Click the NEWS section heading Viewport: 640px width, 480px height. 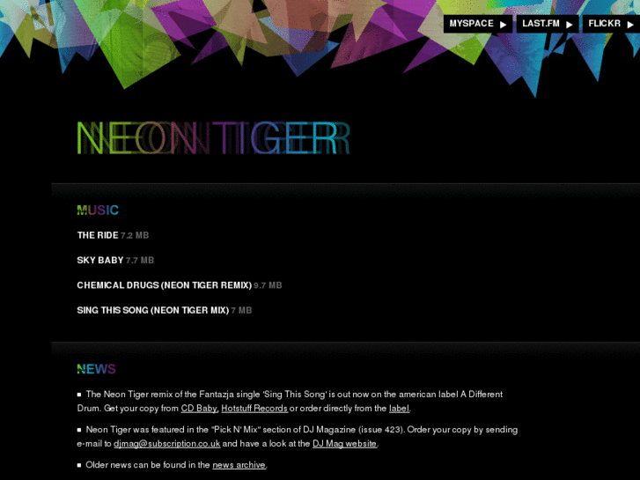96,369
